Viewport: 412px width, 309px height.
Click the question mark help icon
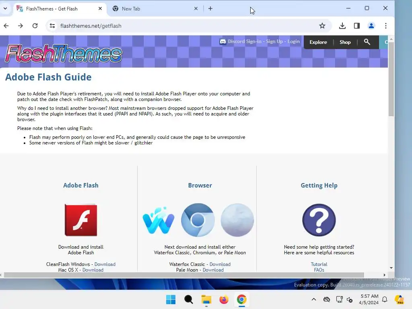click(x=319, y=220)
